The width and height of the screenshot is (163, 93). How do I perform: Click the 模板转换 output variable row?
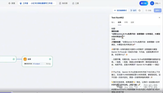37,64
